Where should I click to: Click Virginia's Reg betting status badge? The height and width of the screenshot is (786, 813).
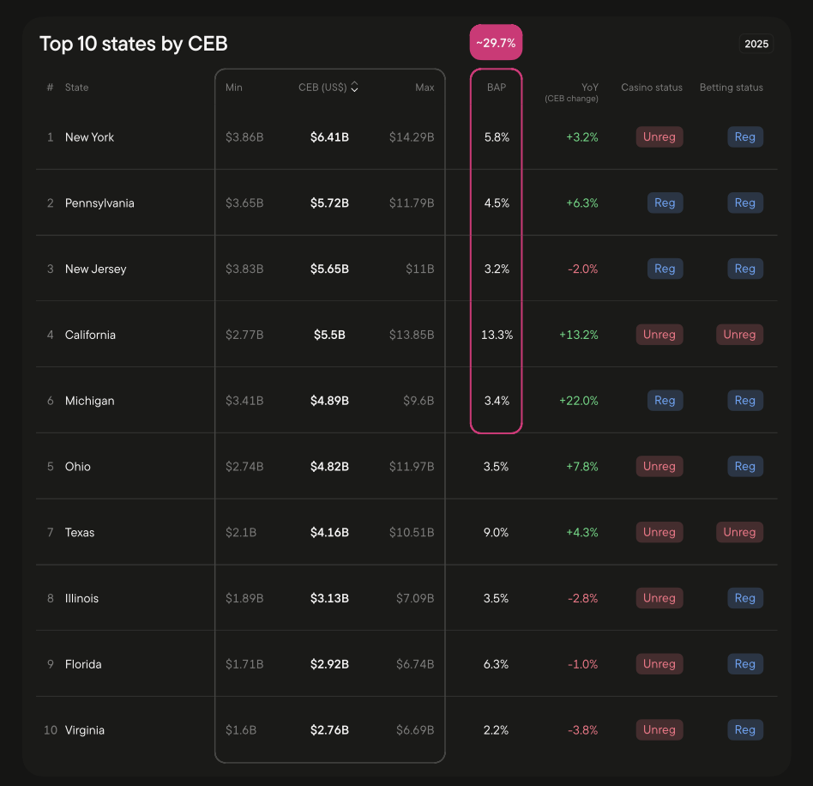click(744, 730)
